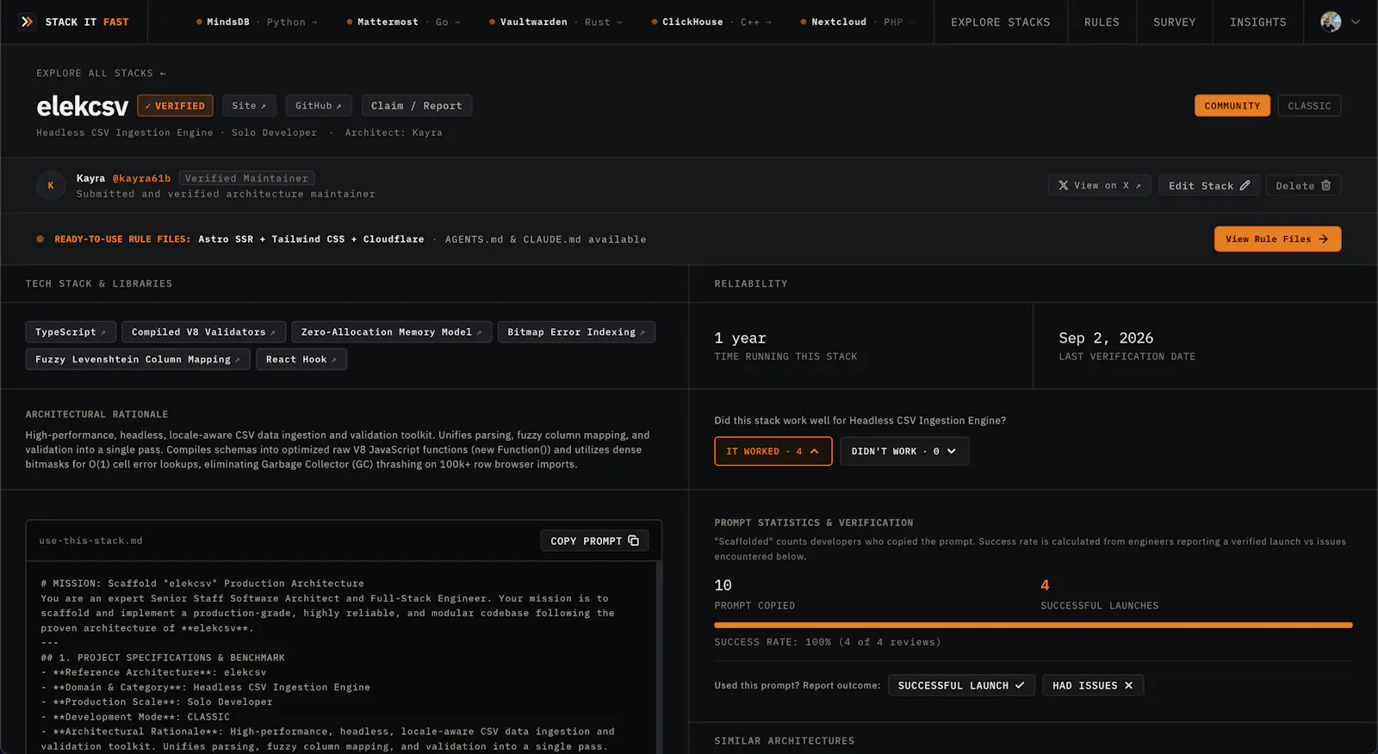Image resolution: width=1378 pixels, height=754 pixels.
Task: Open Nextcloud PHP stack in ticker
Action: [x=855, y=22]
